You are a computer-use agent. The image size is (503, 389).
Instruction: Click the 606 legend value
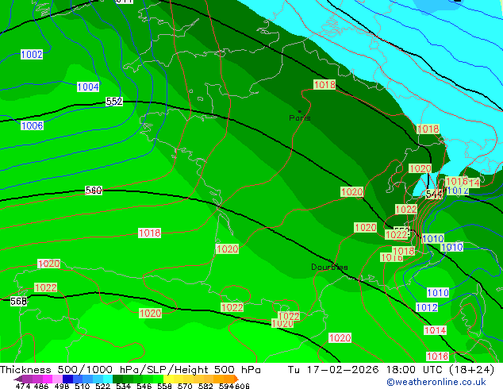pos(242,386)
